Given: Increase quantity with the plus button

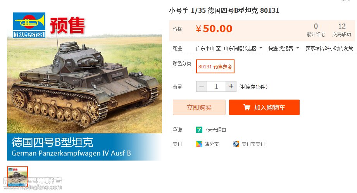Looking at the screenshot, I should coord(231,86).
